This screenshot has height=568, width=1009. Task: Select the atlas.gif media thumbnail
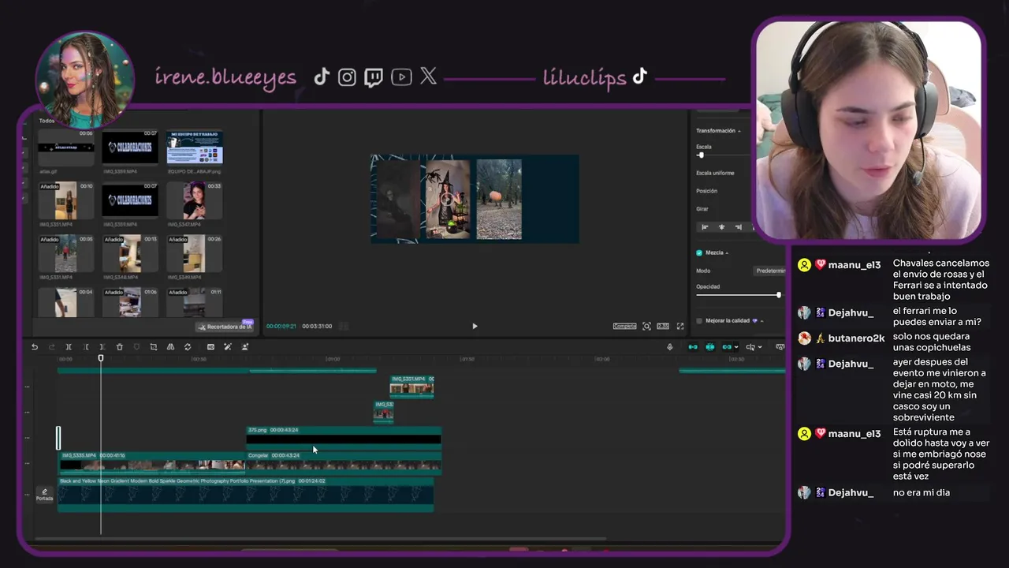(x=66, y=148)
